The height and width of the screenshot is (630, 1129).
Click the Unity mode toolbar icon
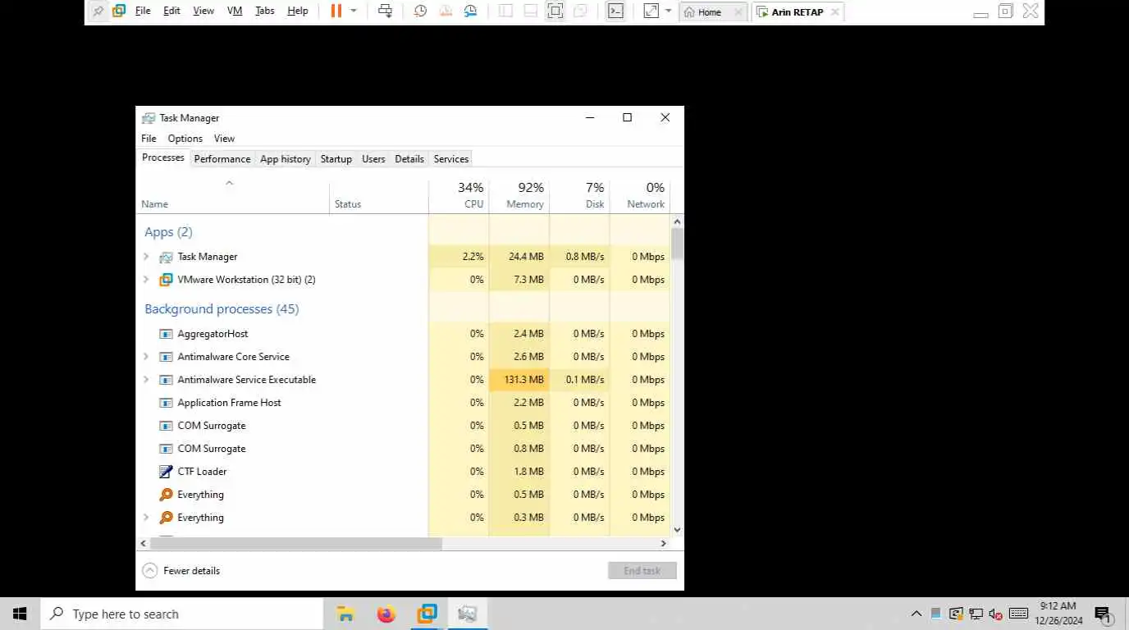(580, 11)
